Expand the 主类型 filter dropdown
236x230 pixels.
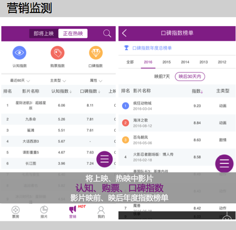pos(58,80)
